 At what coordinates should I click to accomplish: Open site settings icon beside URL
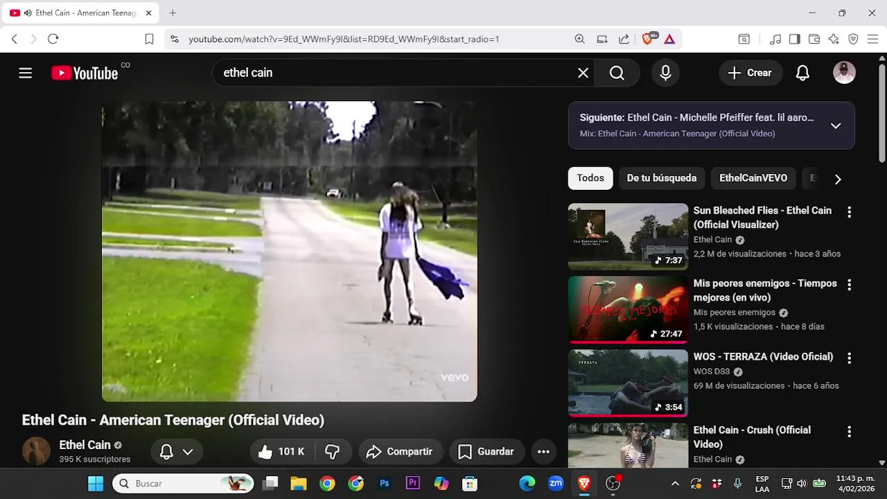pos(174,40)
